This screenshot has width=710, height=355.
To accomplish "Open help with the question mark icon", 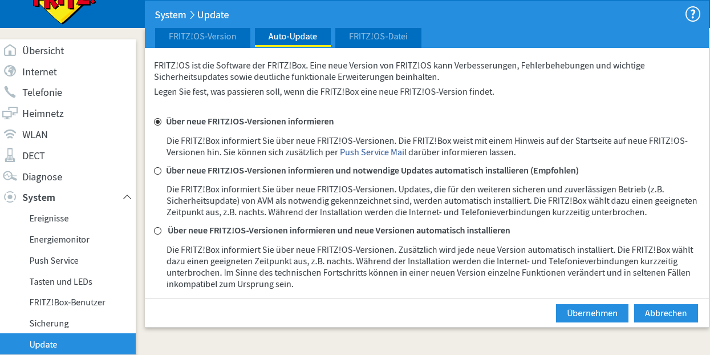I will 692,14.
